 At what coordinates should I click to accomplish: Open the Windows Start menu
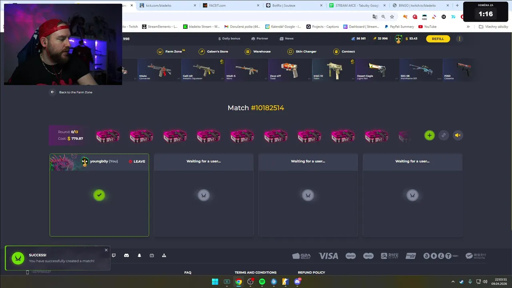pos(215,282)
